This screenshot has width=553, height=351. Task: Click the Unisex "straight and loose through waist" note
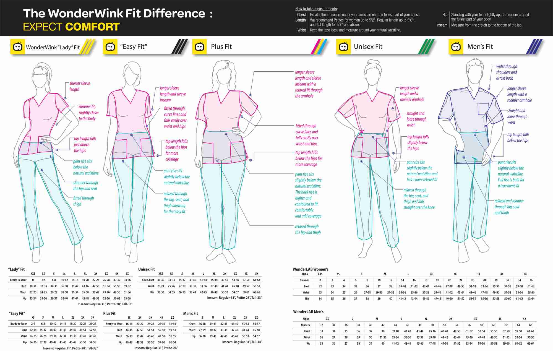[x=416, y=119]
